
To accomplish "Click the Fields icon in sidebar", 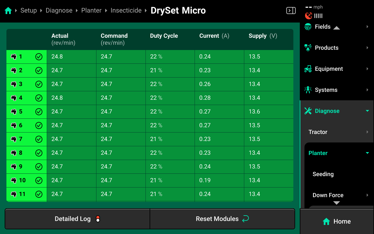I will point(308,27).
